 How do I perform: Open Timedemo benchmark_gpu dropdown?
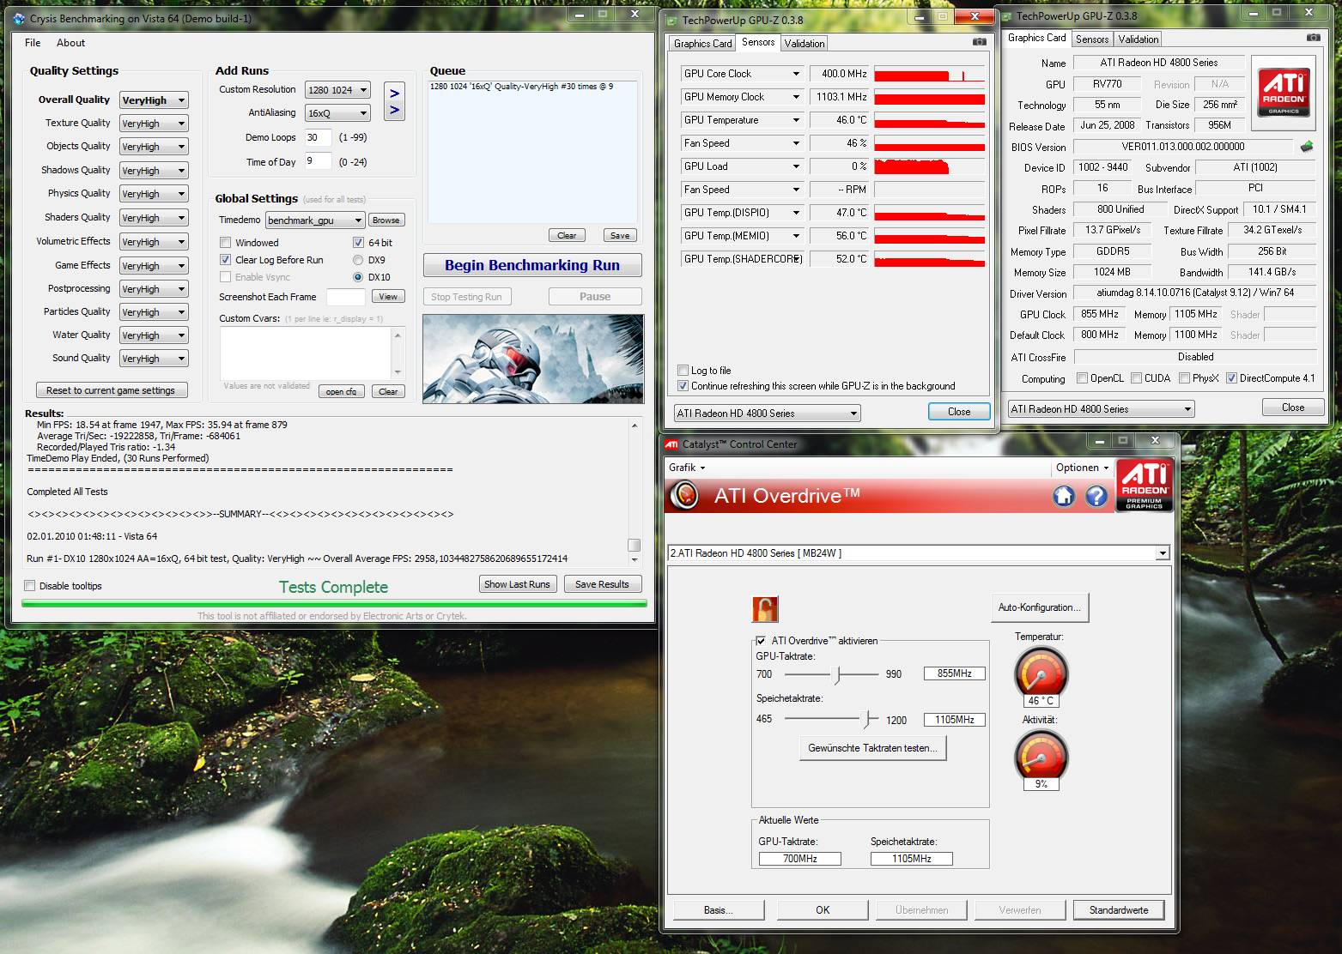pos(315,220)
